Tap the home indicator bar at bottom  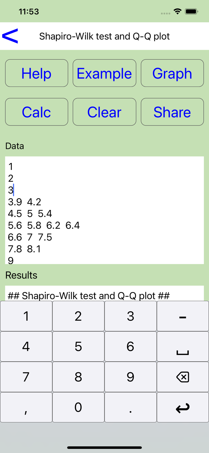[104, 448]
